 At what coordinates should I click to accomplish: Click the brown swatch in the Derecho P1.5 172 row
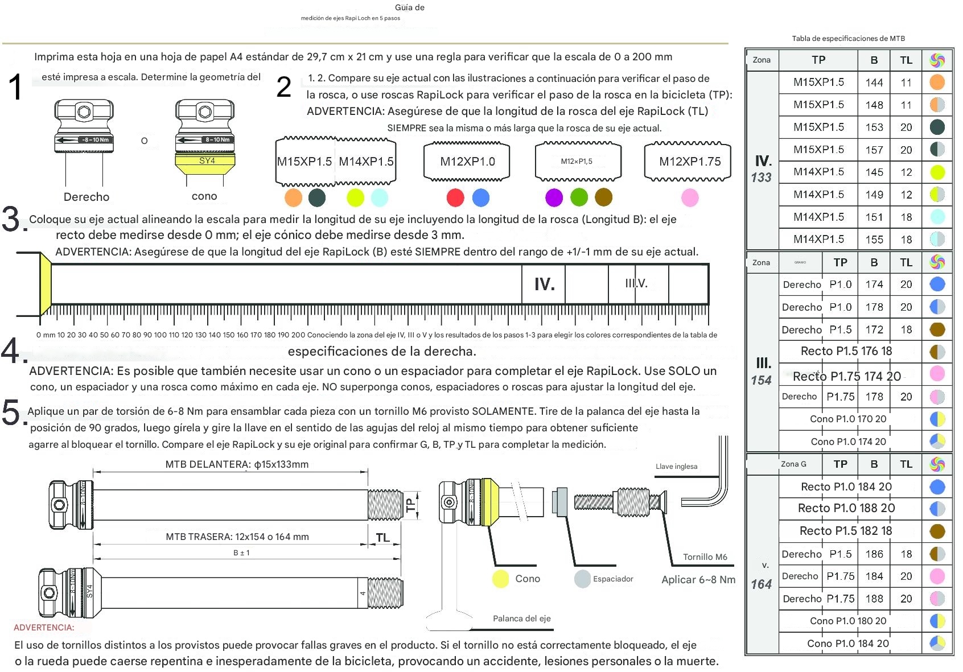(937, 329)
